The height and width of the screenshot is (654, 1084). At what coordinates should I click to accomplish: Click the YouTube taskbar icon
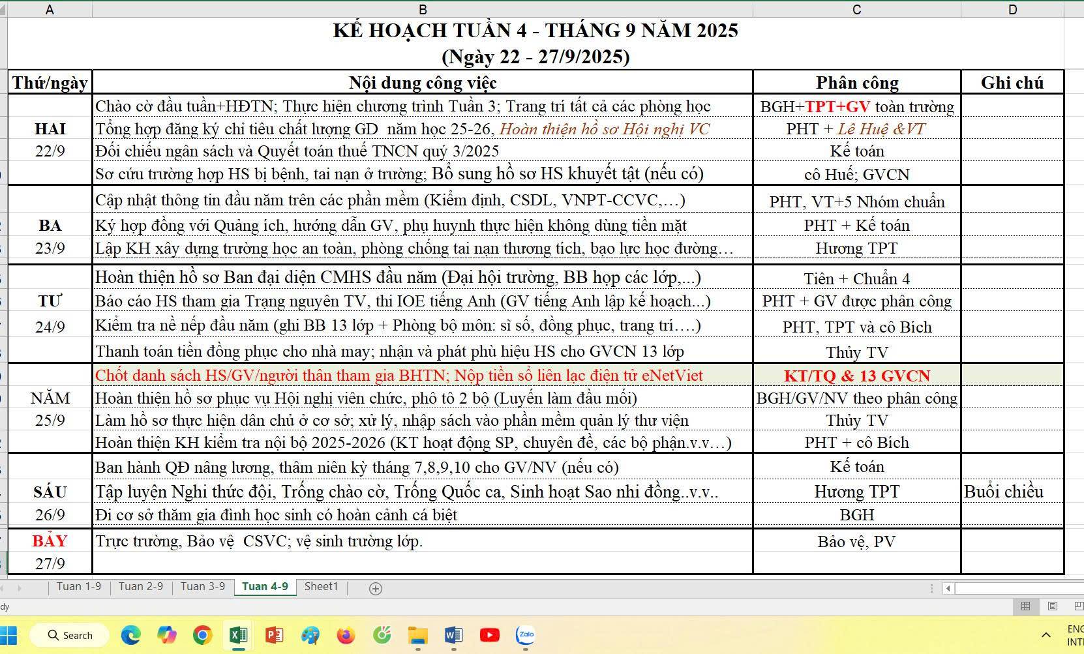point(489,635)
